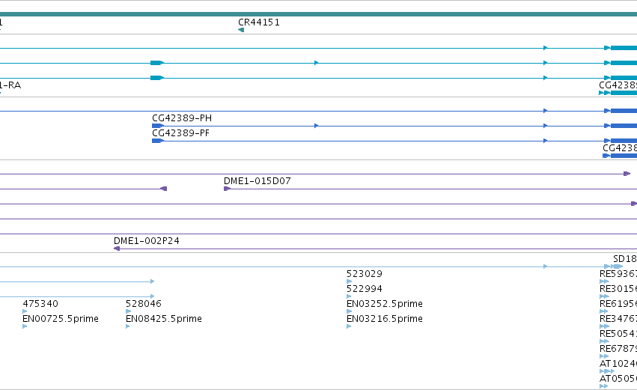Select the purple start arrow of DME1-015D07
This screenshot has height=390, width=637.
click(227, 189)
